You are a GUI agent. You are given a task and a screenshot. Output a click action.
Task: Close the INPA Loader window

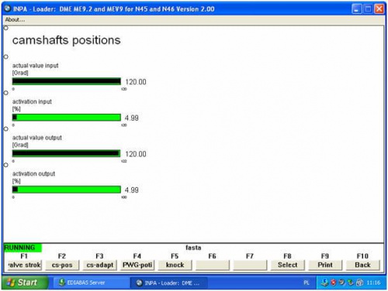click(x=379, y=9)
